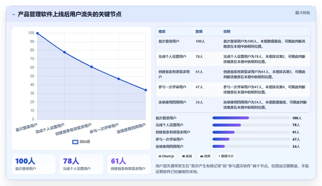The width and height of the screenshot is (322, 186).
Task: Select the 进度 tag
Action: point(205,156)
